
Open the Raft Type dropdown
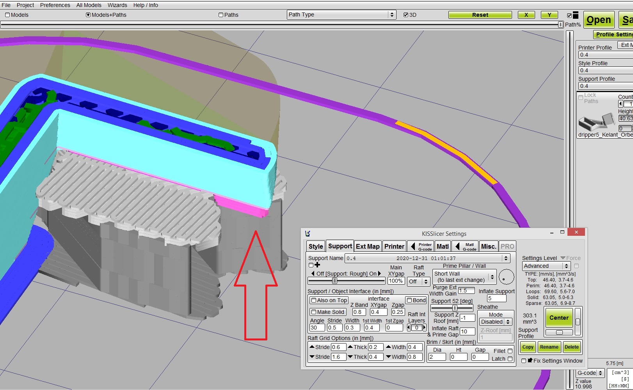pos(418,281)
